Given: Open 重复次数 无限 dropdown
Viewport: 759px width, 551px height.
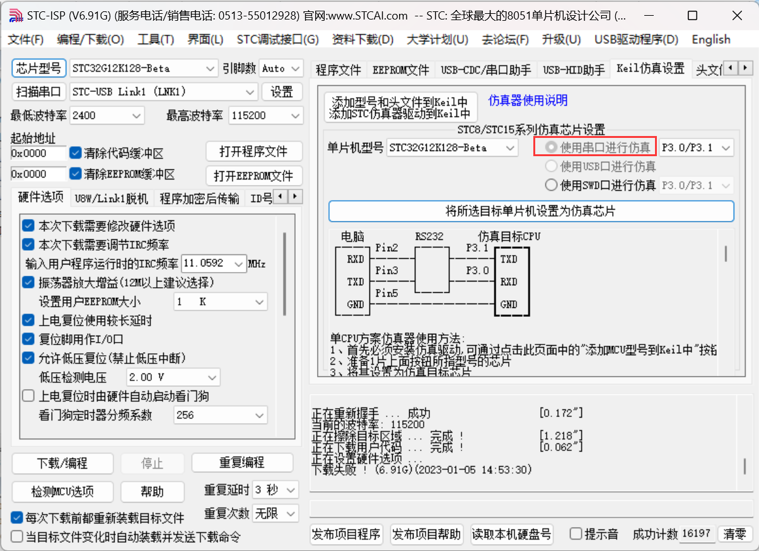Looking at the screenshot, I should 275,513.
